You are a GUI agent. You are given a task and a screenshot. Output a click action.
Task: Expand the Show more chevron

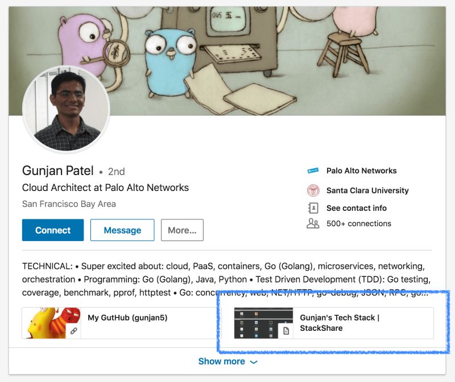click(x=254, y=362)
